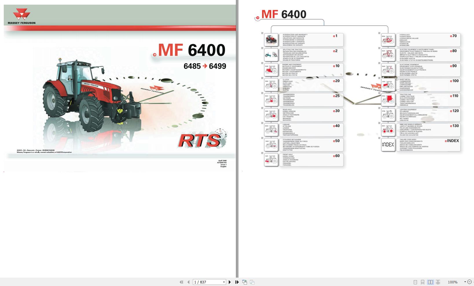Image resolution: width=474 pixels, height=286 pixels.
Task: Go to the previous page
Action: pyautogui.click(x=188, y=282)
